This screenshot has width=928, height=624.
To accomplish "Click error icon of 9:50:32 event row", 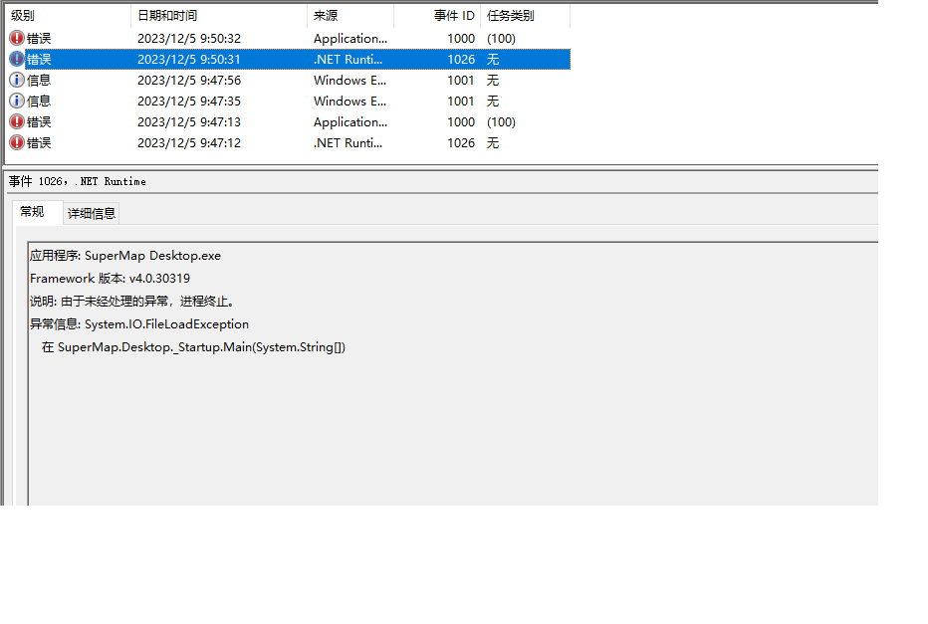I will 17,39.
